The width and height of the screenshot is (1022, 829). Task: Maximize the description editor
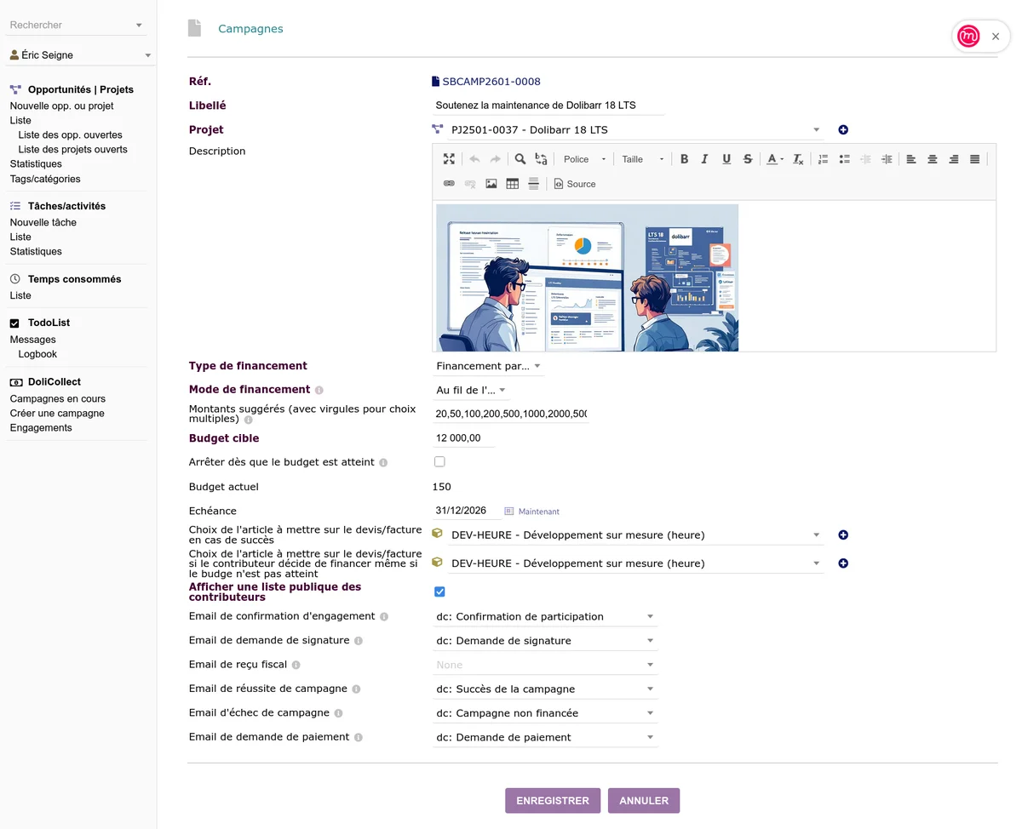click(x=449, y=159)
